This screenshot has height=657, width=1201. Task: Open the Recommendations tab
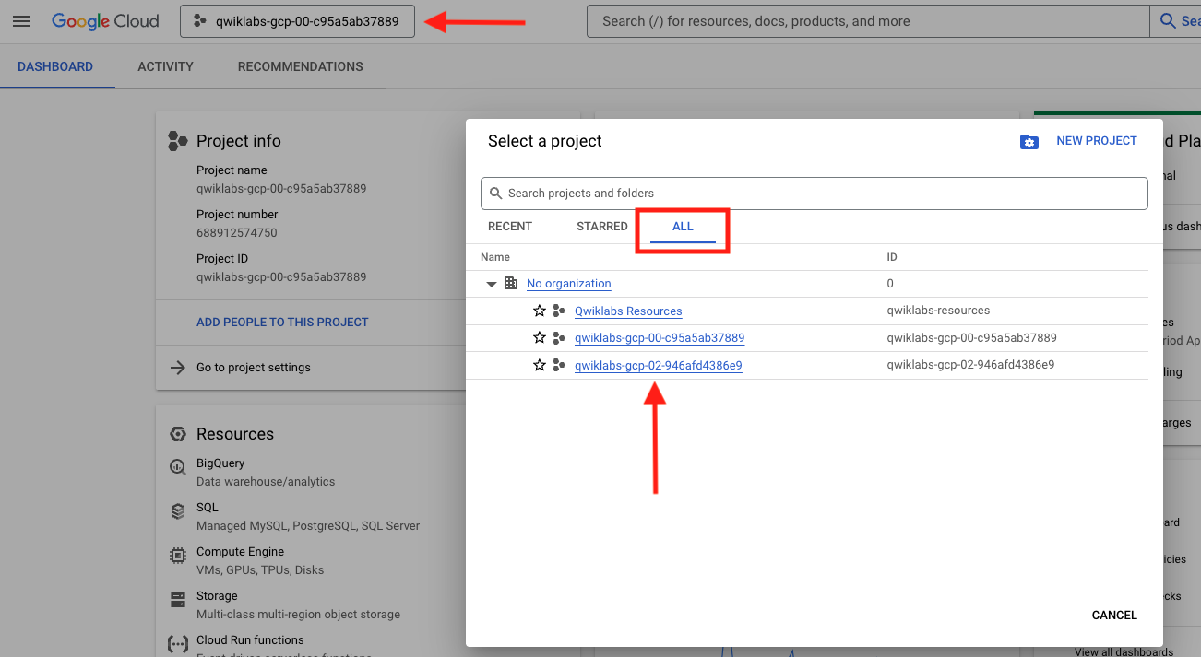(300, 66)
